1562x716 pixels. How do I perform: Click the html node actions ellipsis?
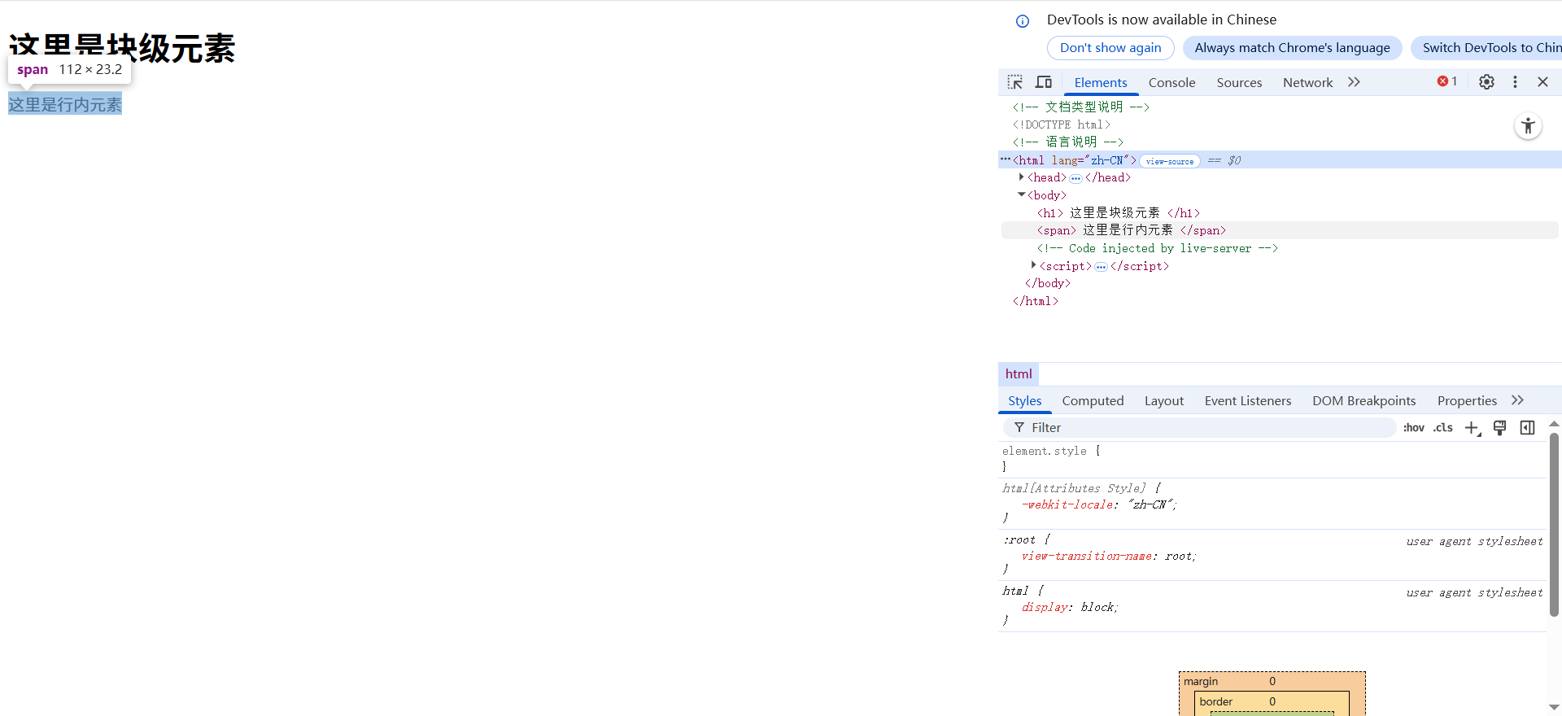tap(1006, 159)
